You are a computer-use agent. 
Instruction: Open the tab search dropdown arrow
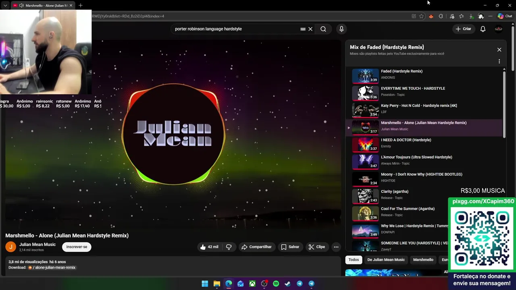5,5
